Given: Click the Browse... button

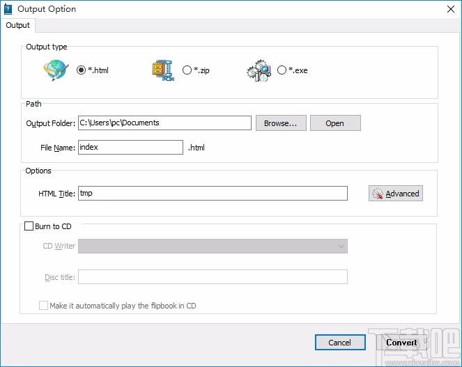Looking at the screenshot, I should pos(281,123).
